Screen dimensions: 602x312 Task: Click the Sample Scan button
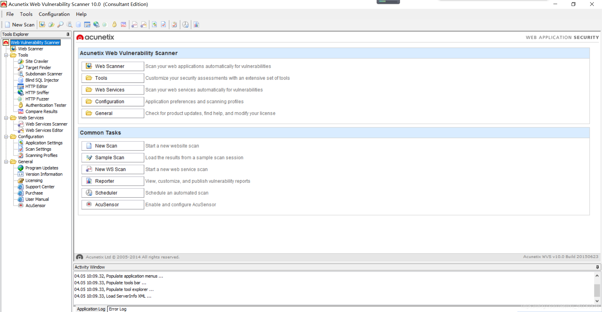(113, 157)
